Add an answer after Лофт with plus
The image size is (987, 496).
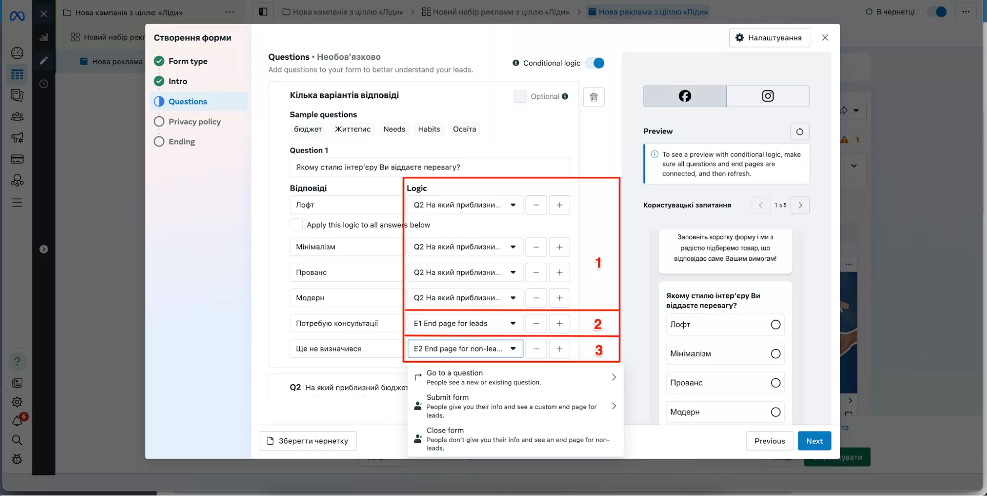coord(559,205)
